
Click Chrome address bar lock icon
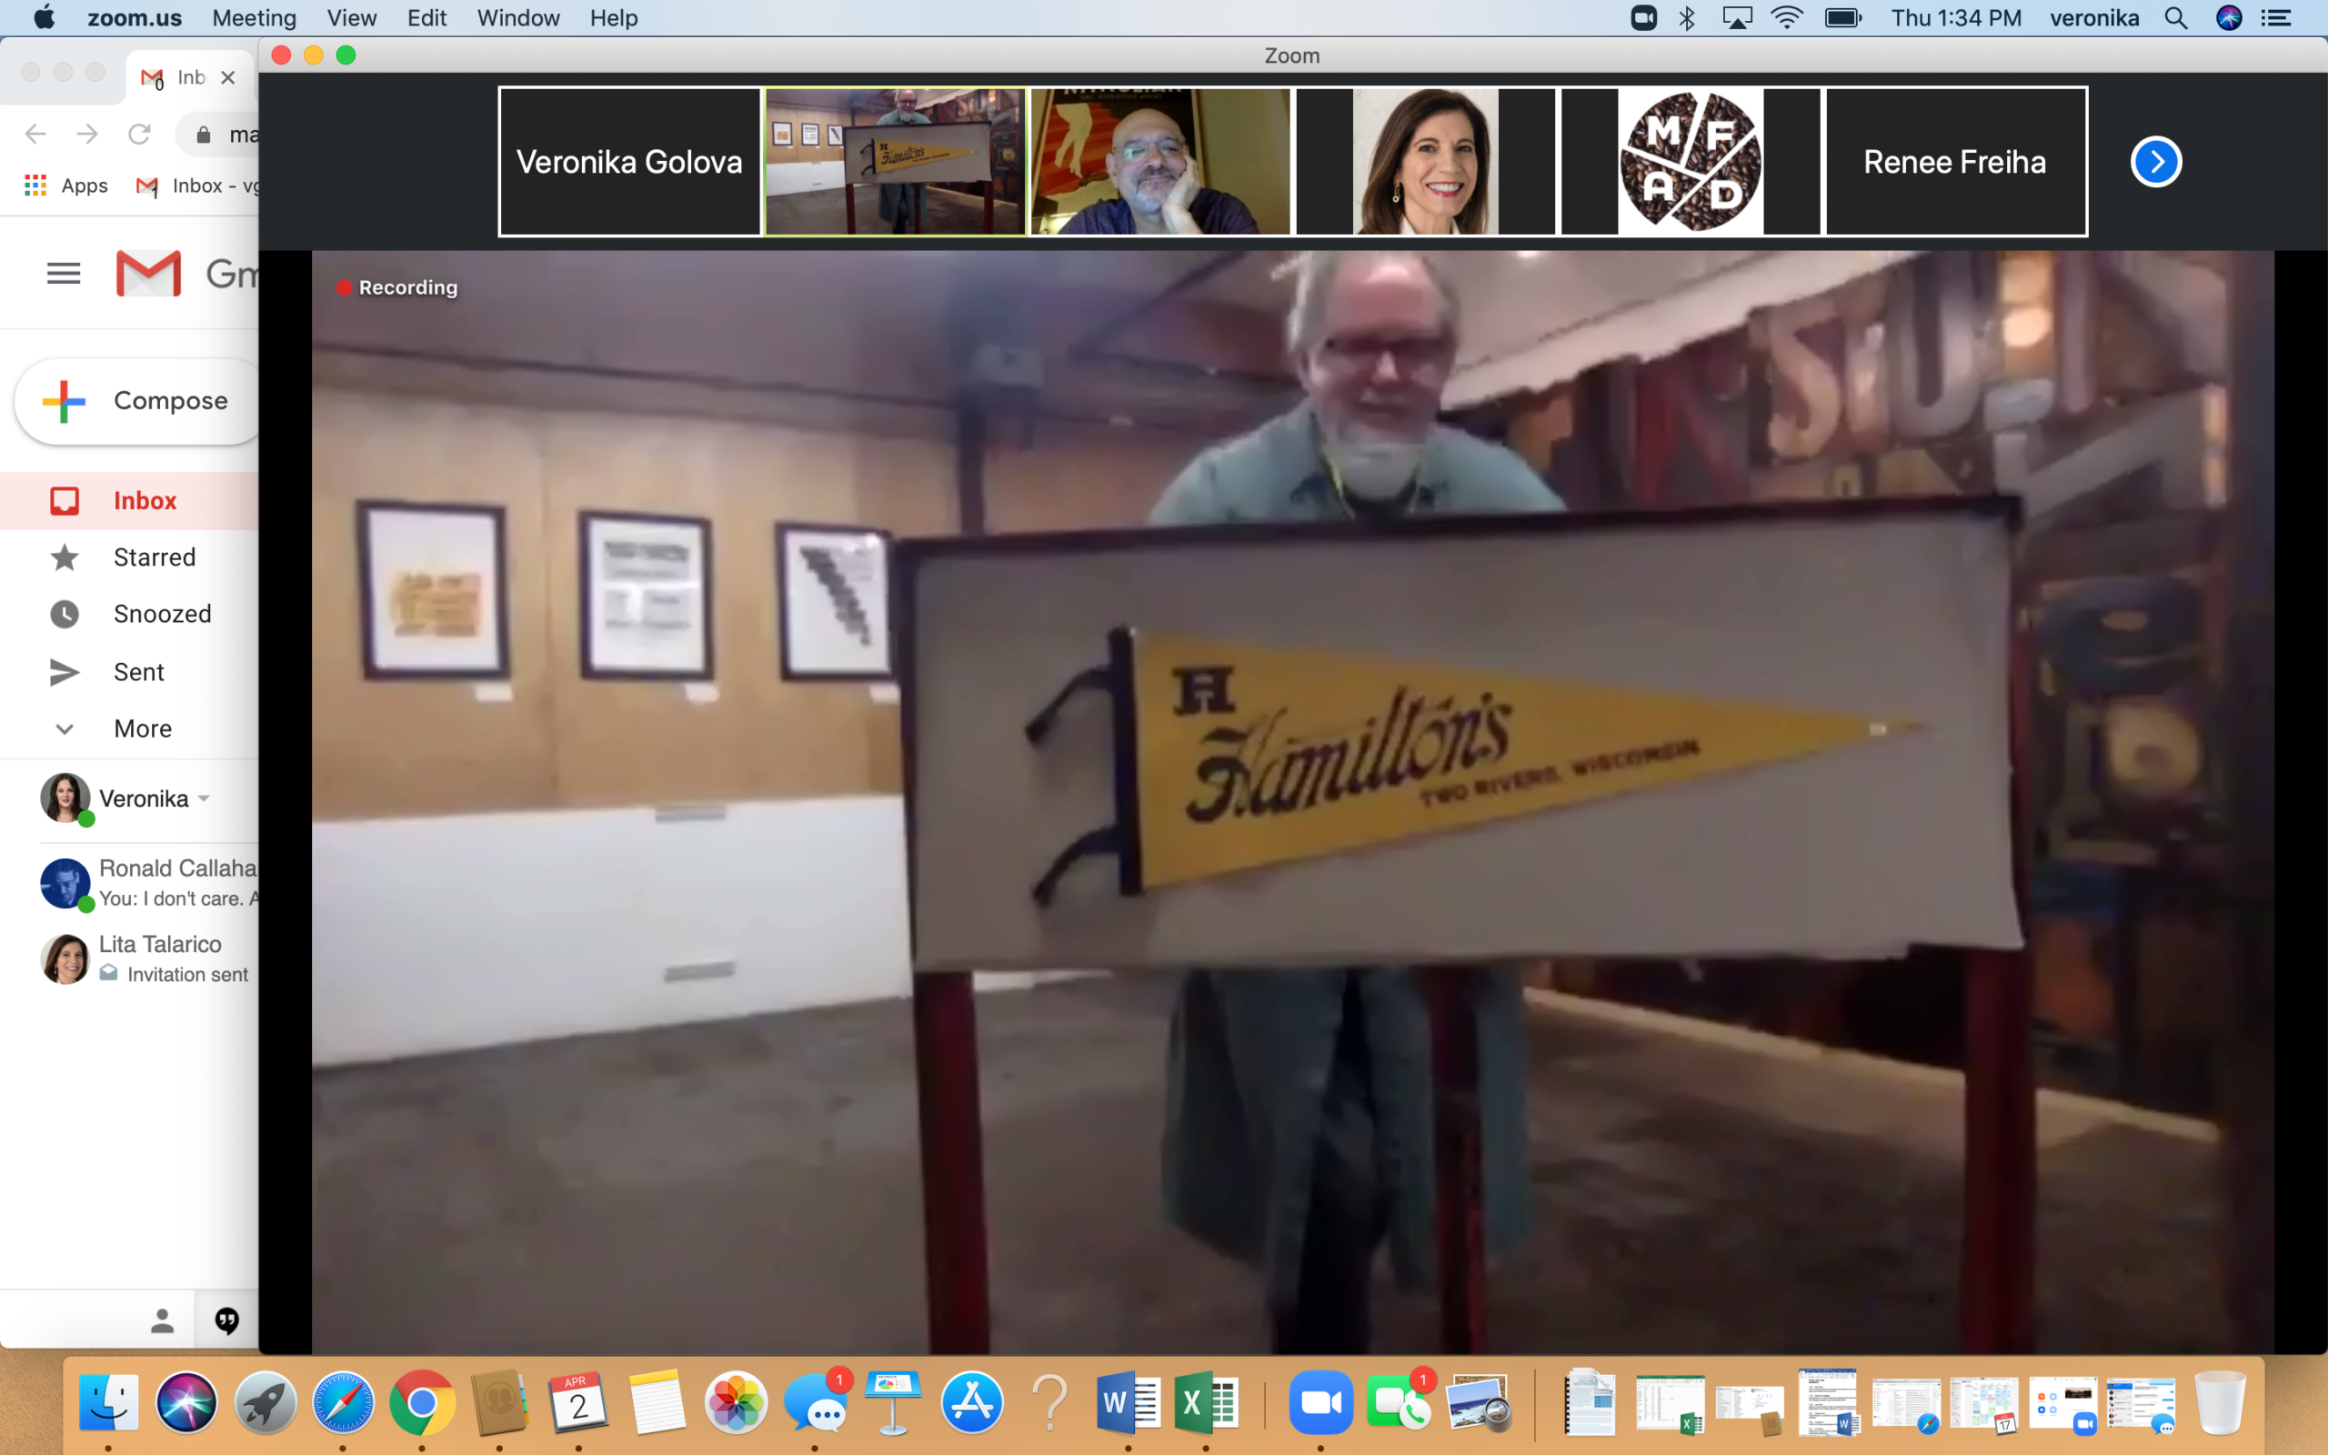click(x=203, y=135)
